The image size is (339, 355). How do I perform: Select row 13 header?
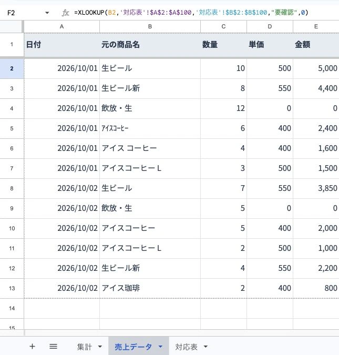[12, 288]
